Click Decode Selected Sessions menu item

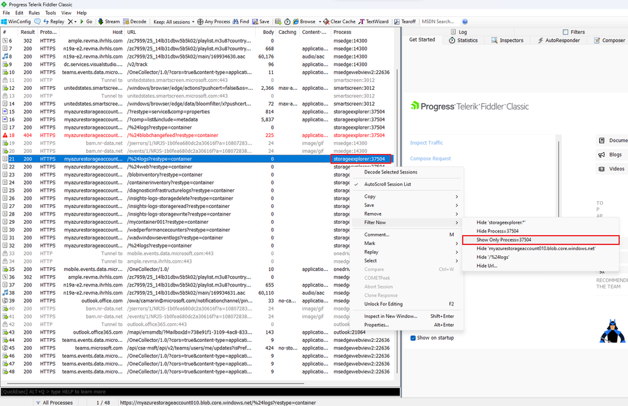click(x=407, y=172)
